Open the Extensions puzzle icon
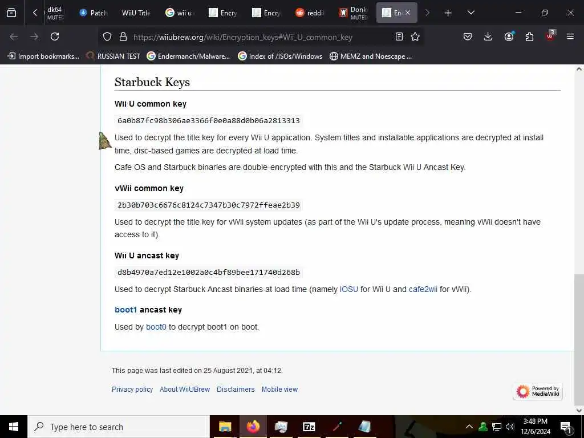Screen dimensions: 584x438 tap(529, 36)
